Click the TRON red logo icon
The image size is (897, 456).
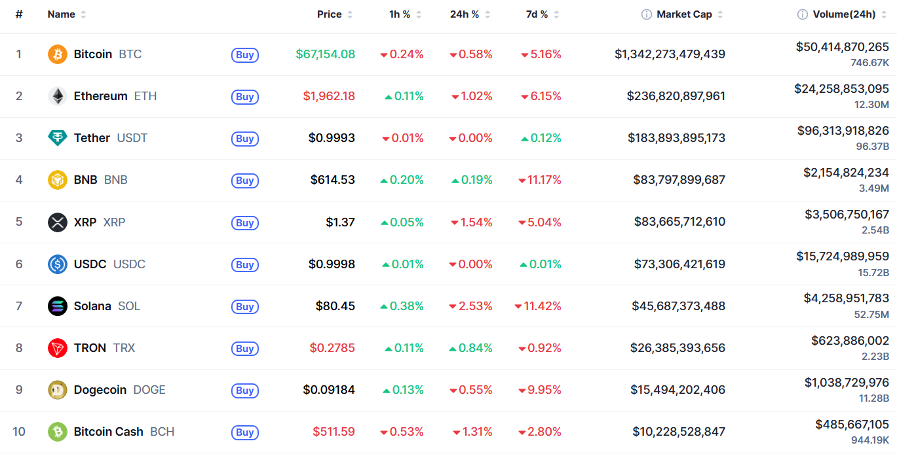pyautogui.click(x=58, y=348)
